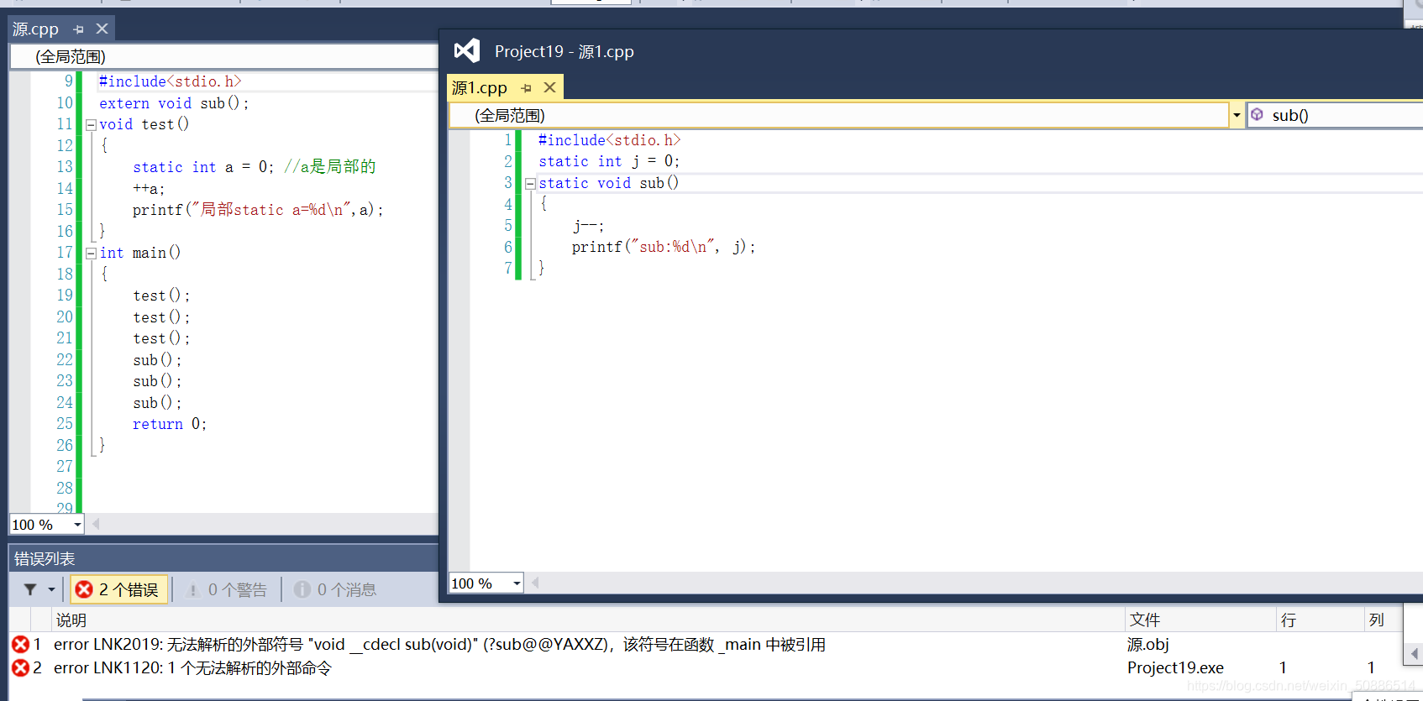1423x701 pixels.
Task: Click the red error icon for error 2
Action: tap(21, 668)
